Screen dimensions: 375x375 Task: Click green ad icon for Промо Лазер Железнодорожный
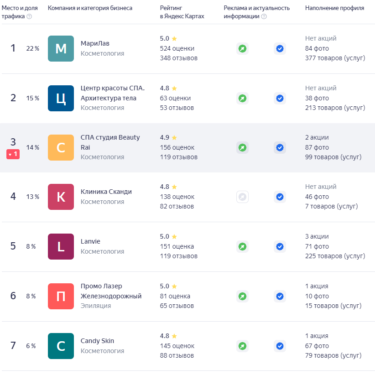tap(242, 297)
